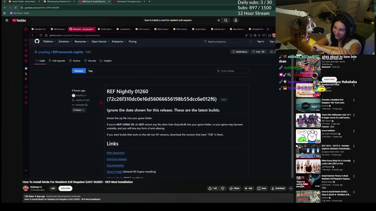This screenshot has height=211, width=376.
Task: Close the Myinstants tab
Action: pos(144,1)
